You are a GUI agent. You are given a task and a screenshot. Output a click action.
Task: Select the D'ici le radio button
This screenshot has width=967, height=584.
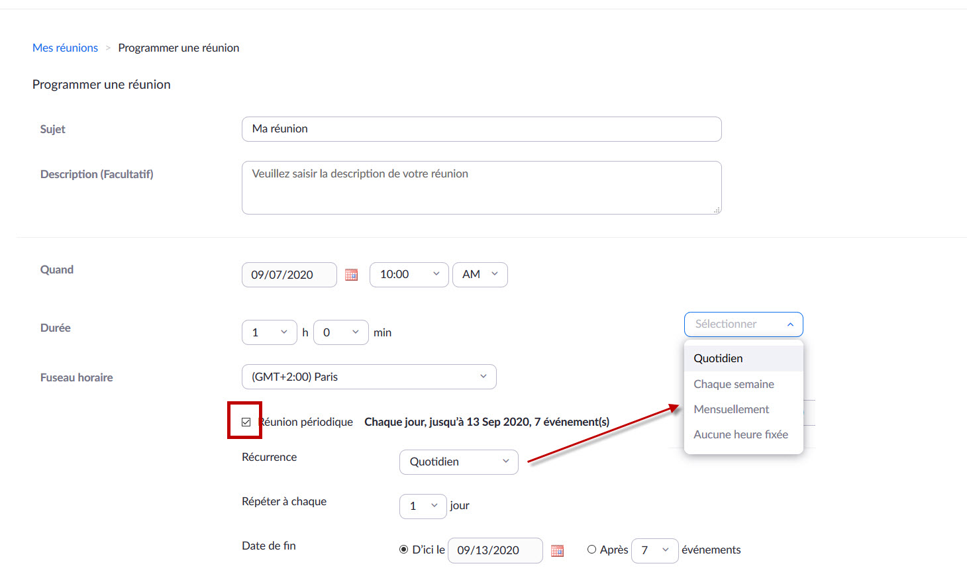[403, 550]
